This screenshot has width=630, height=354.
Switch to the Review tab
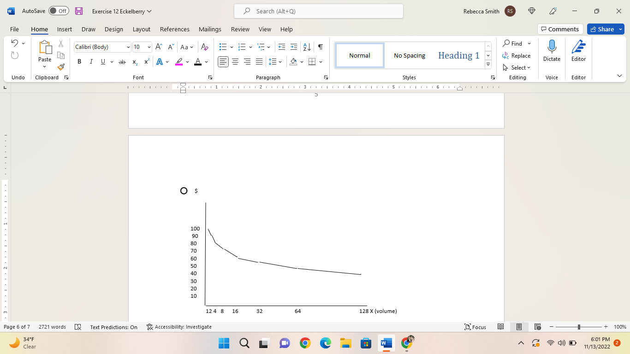click(240, 29)
